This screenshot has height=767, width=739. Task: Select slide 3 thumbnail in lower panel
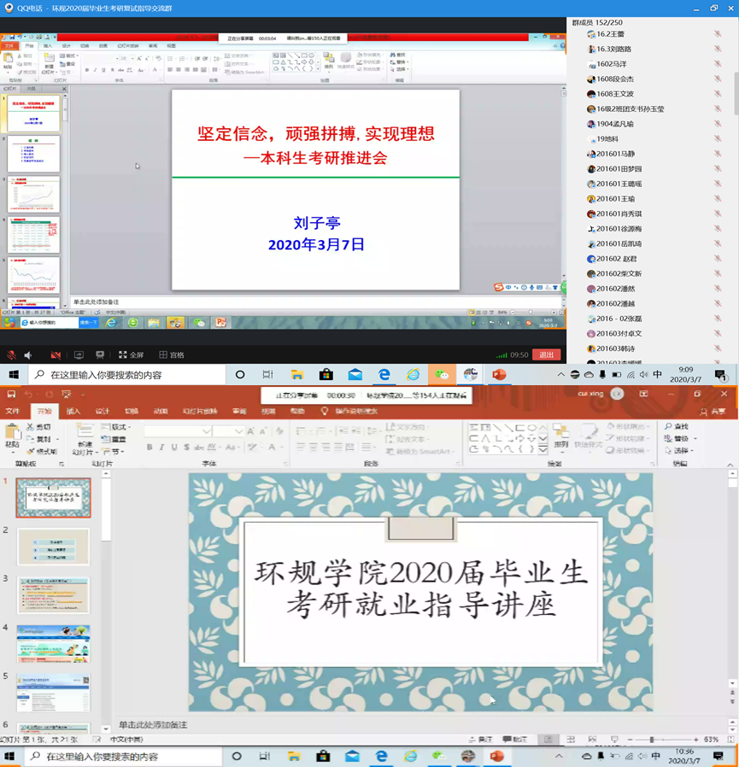53,595
